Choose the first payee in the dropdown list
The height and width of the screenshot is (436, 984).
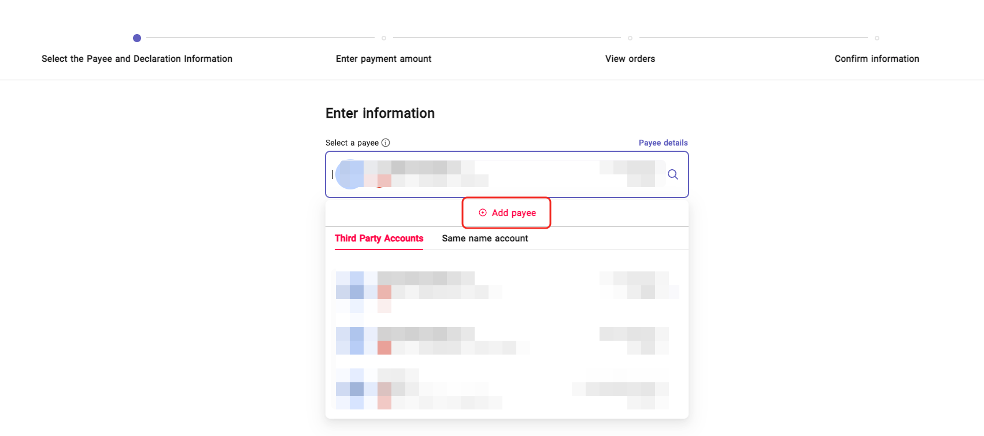tap(506, 286)
